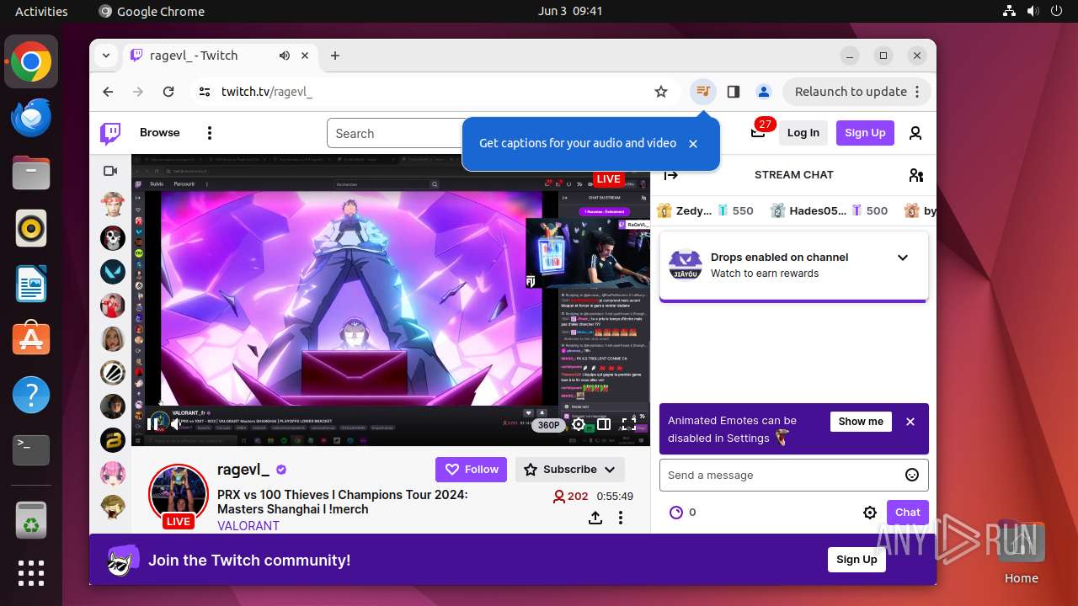This screenshot has width=1078, height=606.
Task: Open chat settings gear icon
Action: tap(870, 512)
